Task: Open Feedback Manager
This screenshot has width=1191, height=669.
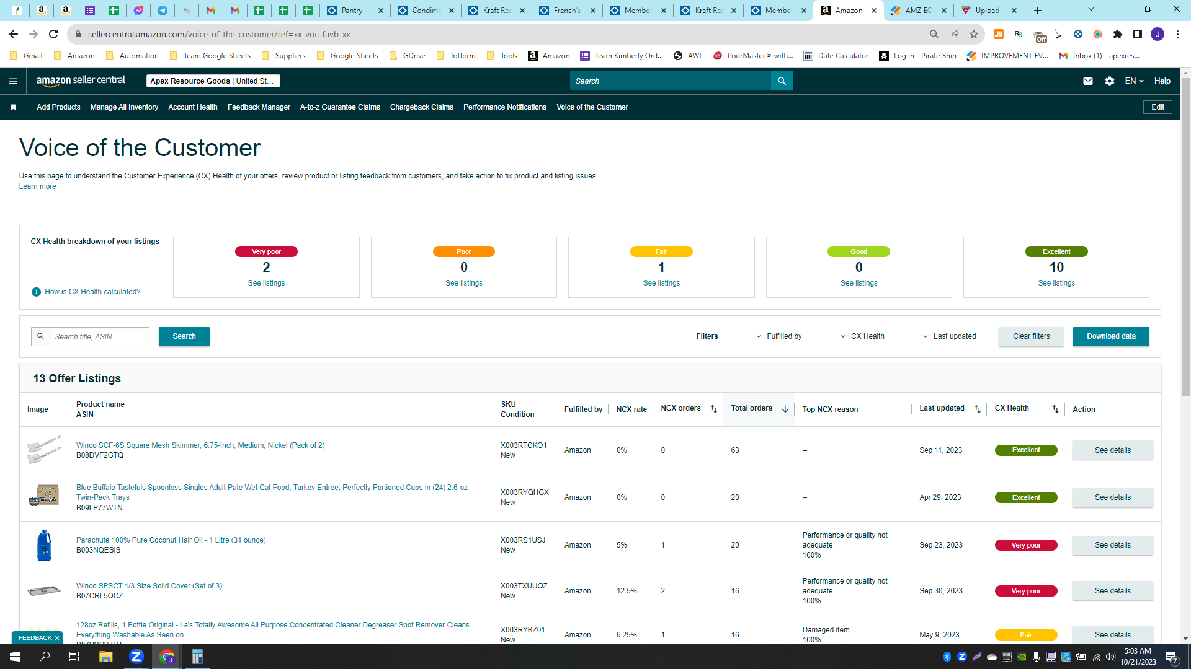Action: (259, 107)
